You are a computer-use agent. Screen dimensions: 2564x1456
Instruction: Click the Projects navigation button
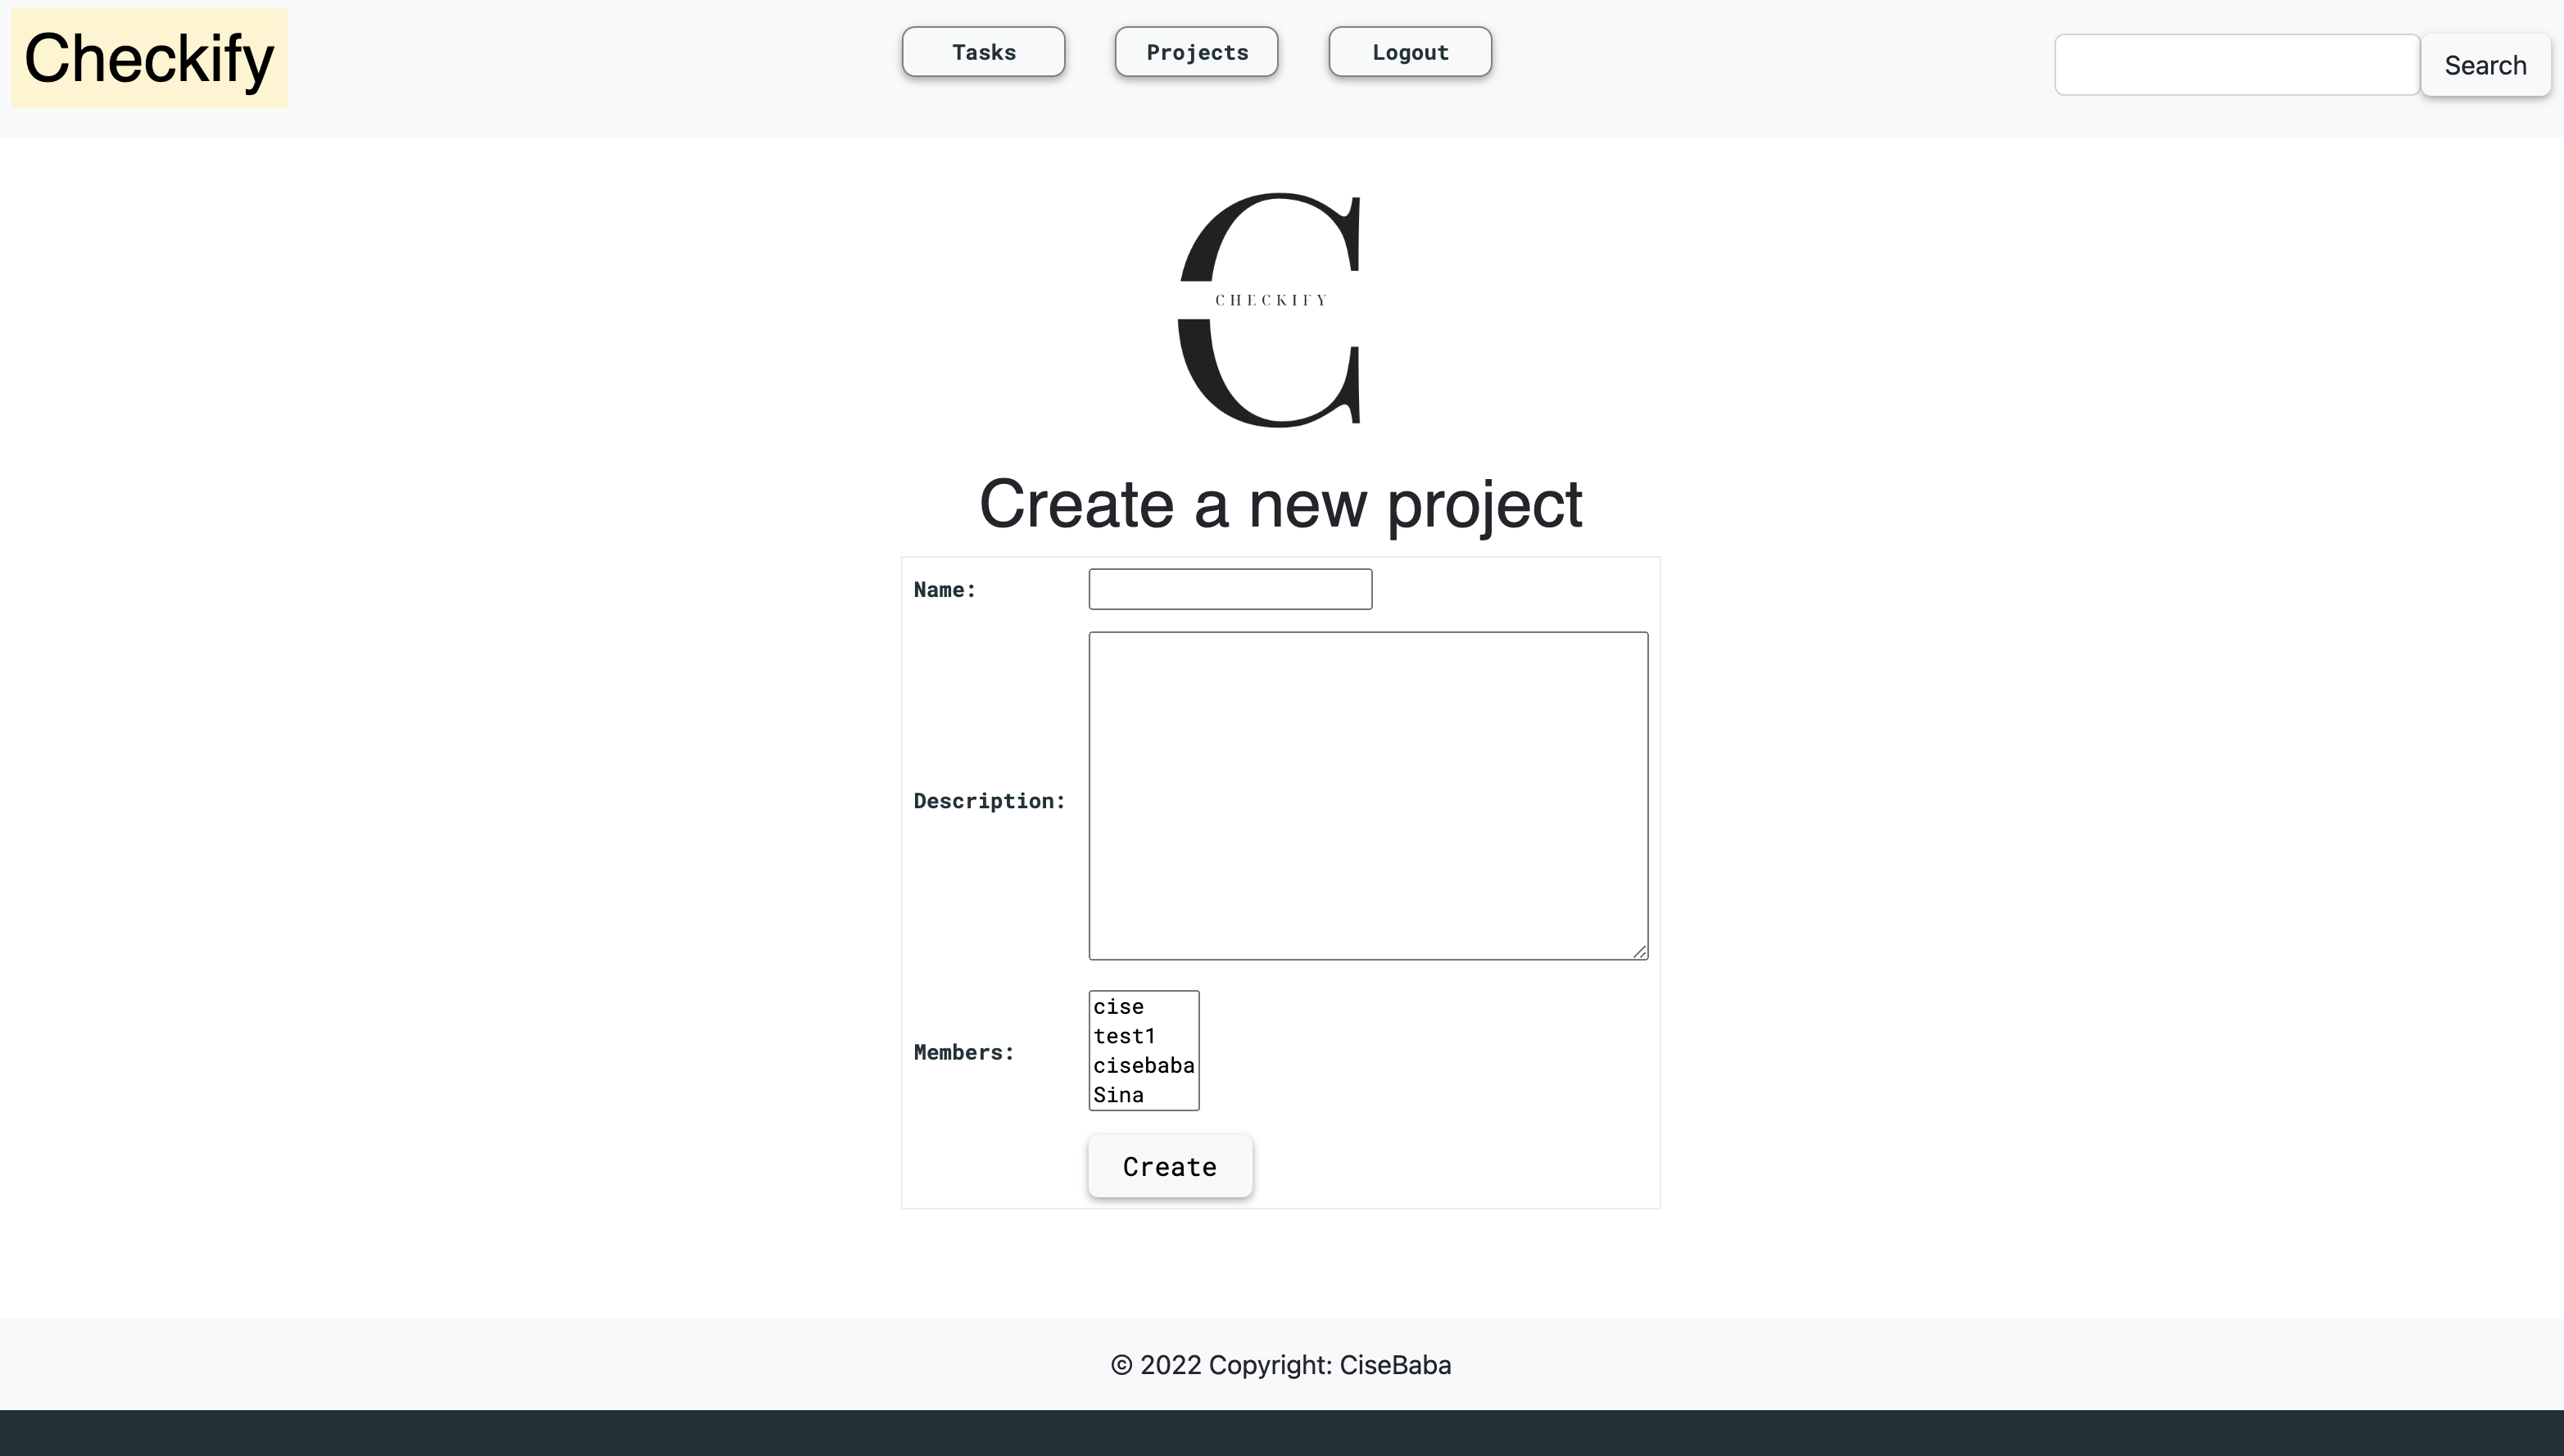(1196, 51)
